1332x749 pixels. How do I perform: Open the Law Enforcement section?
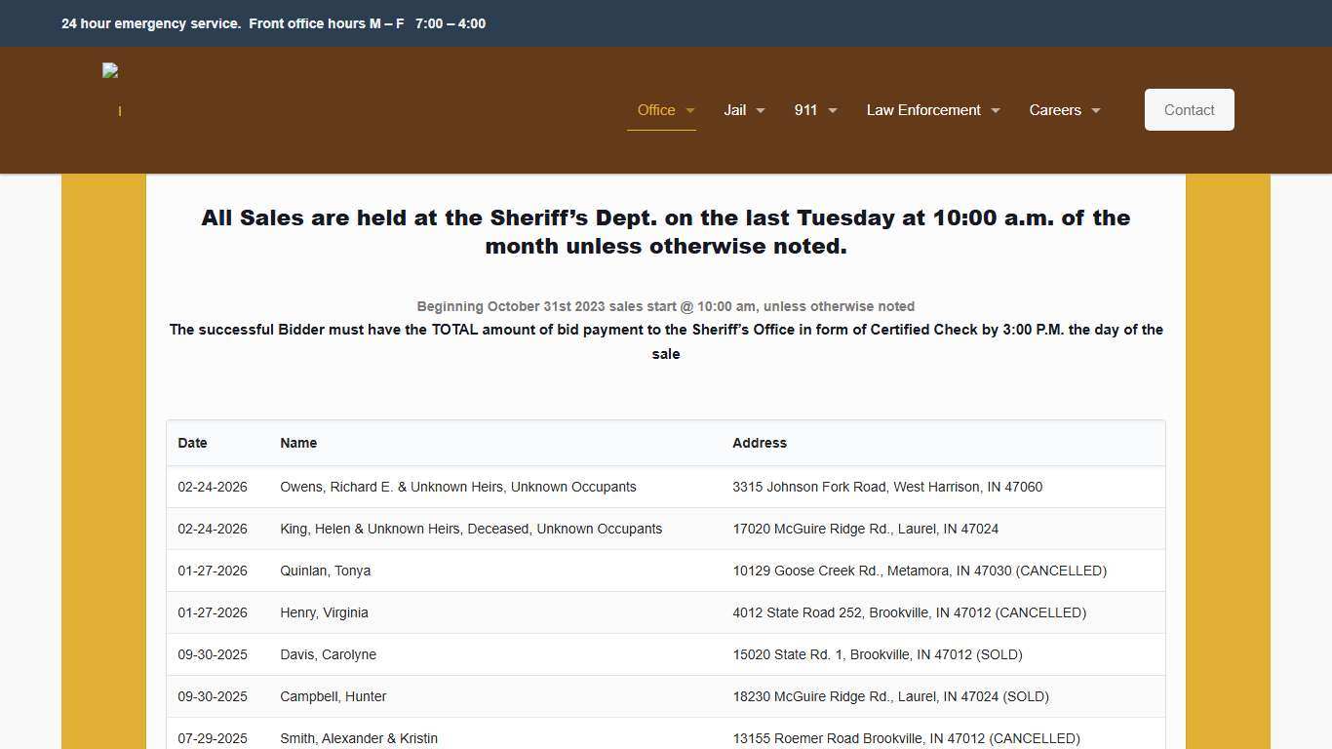coord(922,110)
